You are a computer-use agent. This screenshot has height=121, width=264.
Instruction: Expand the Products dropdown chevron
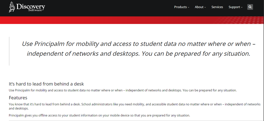pyautogui.click(x=188, y=7)
